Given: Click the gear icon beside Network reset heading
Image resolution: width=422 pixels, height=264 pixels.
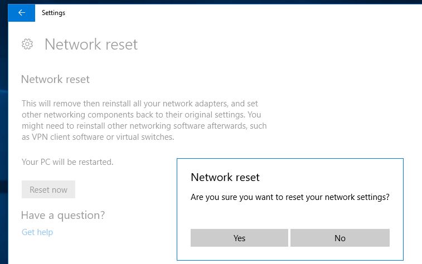Looking at the screenshot, I should 27,44.
